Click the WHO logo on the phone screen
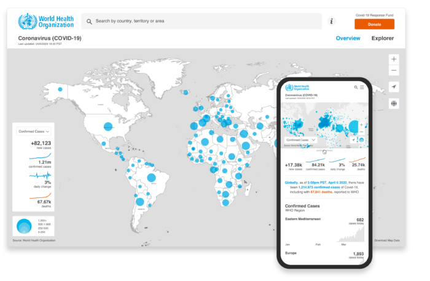This screenshot has width=430, height=281. 297,87
